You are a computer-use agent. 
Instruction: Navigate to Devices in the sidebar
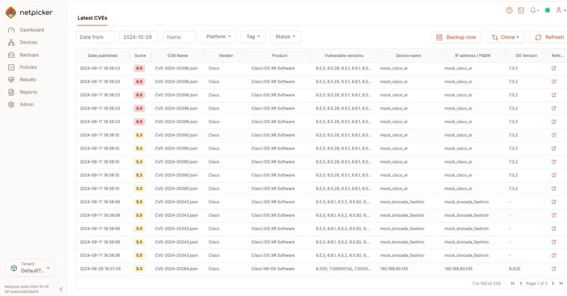click(x=28, y=43)
